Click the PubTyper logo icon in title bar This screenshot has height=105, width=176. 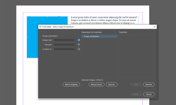coord(40,27)
